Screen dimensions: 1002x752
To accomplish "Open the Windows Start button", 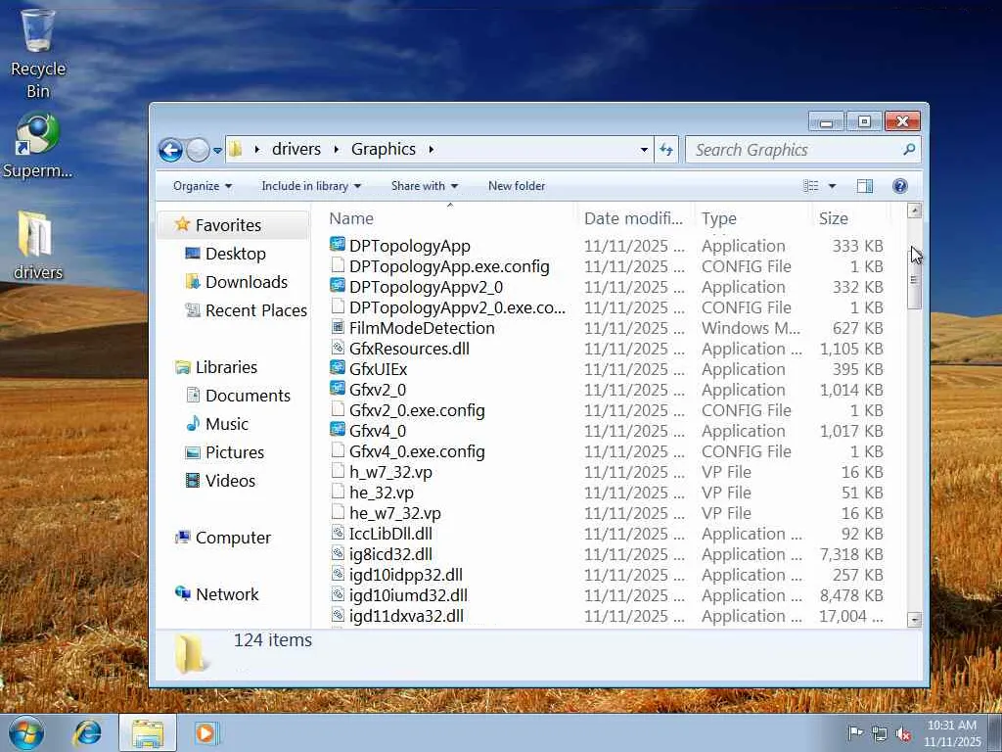I will tap(26, 732).
